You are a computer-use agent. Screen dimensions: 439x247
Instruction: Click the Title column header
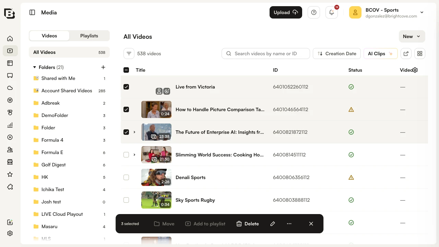(141, 70)
